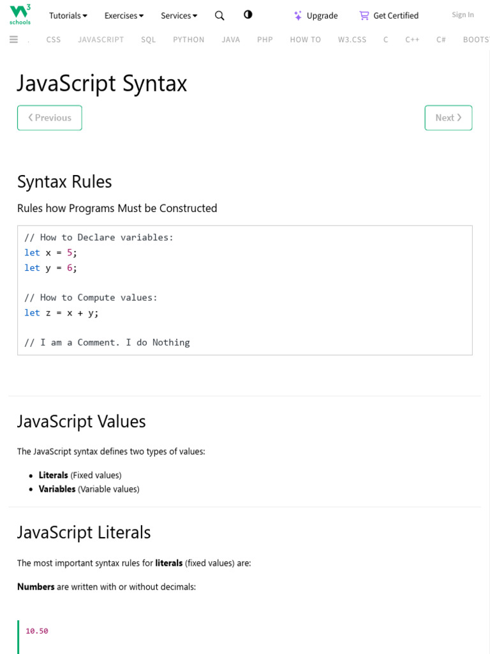Open the PHP tutorial link
Screen dimensions: 490x654
click(265, 40)
